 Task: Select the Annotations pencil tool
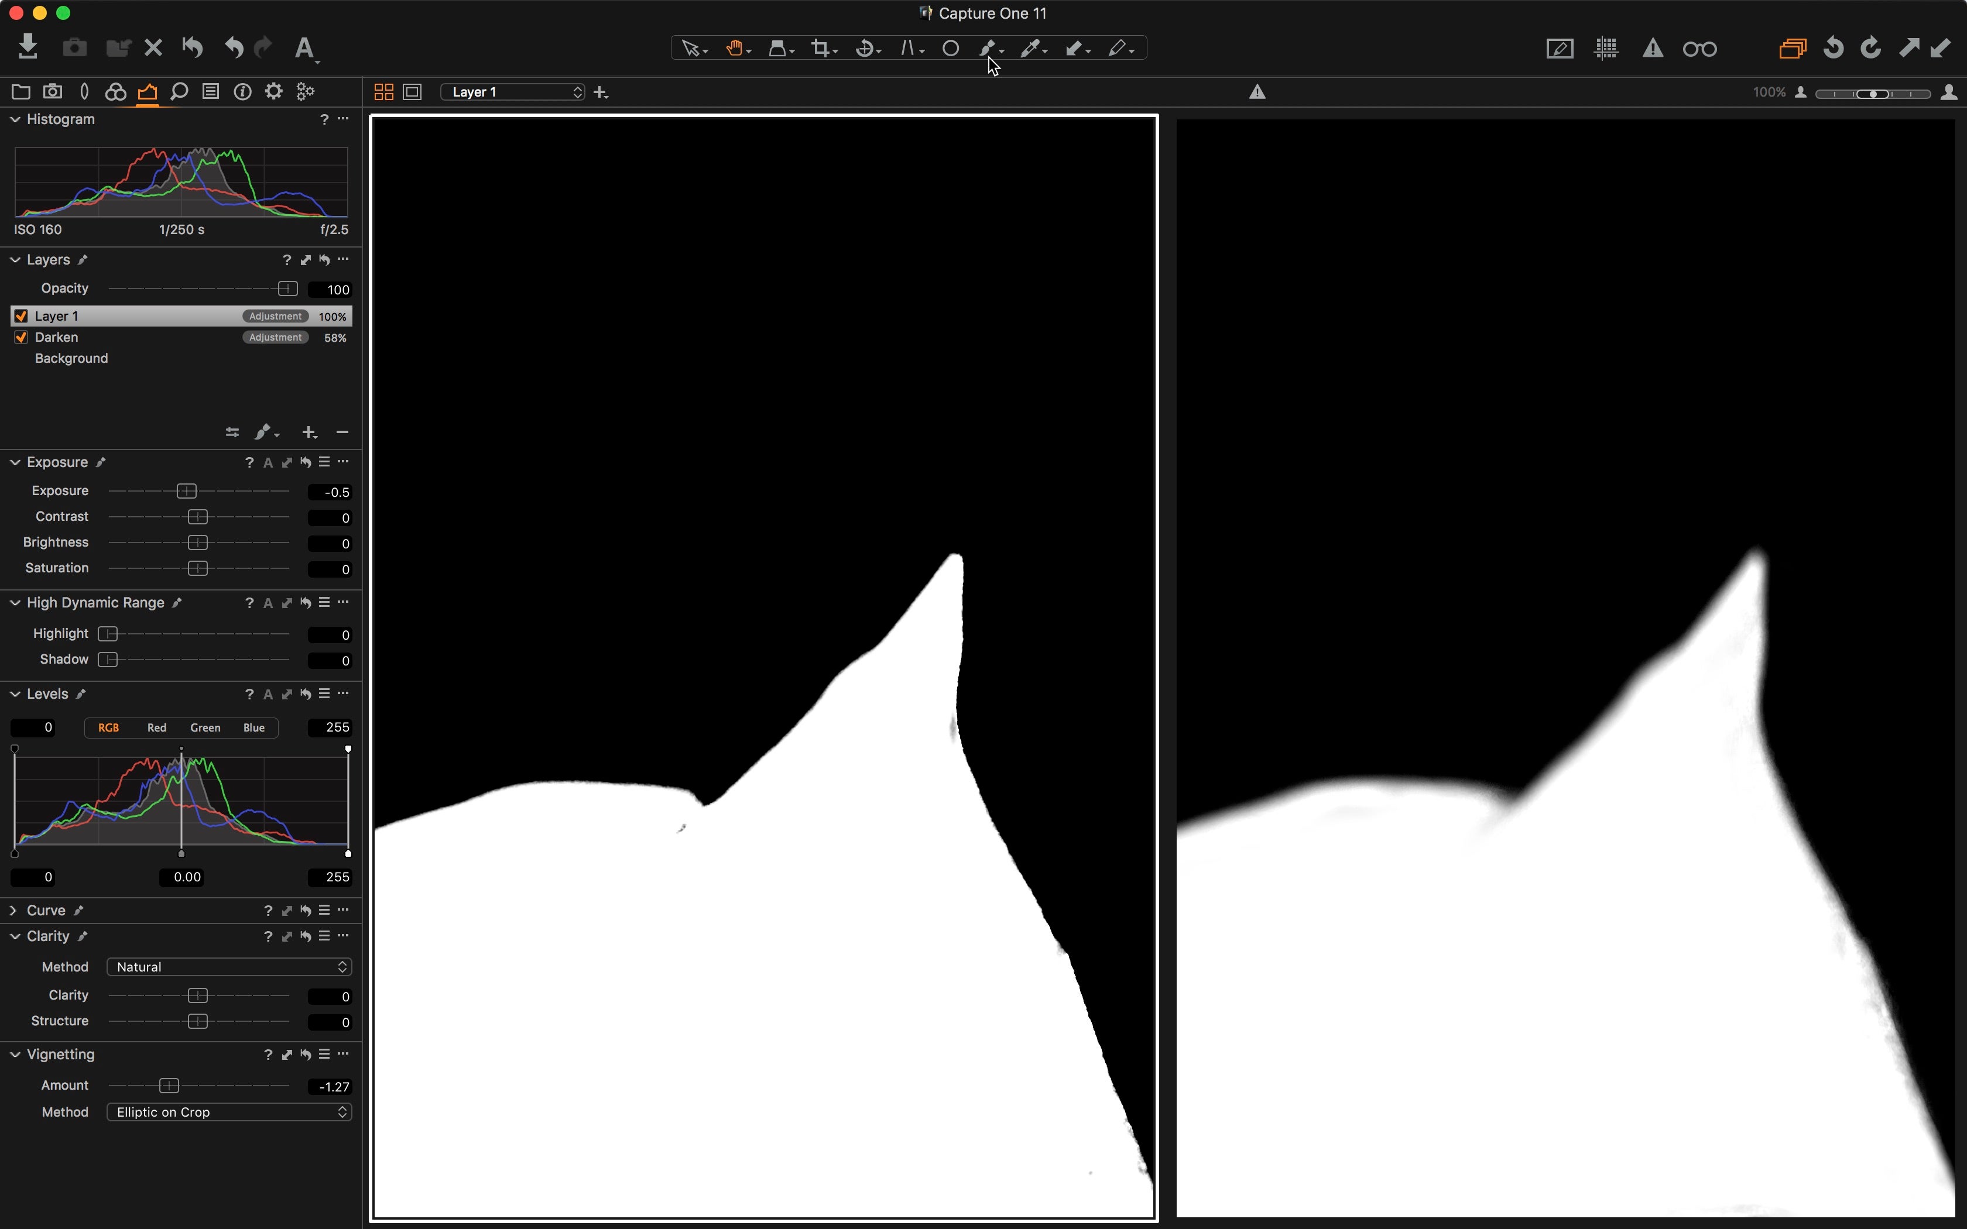(x=1120, y=49)
